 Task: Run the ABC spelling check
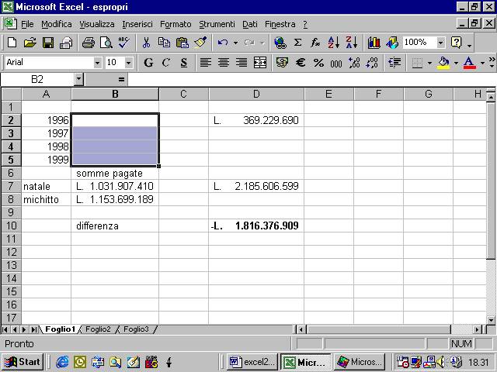pos(123,43)
